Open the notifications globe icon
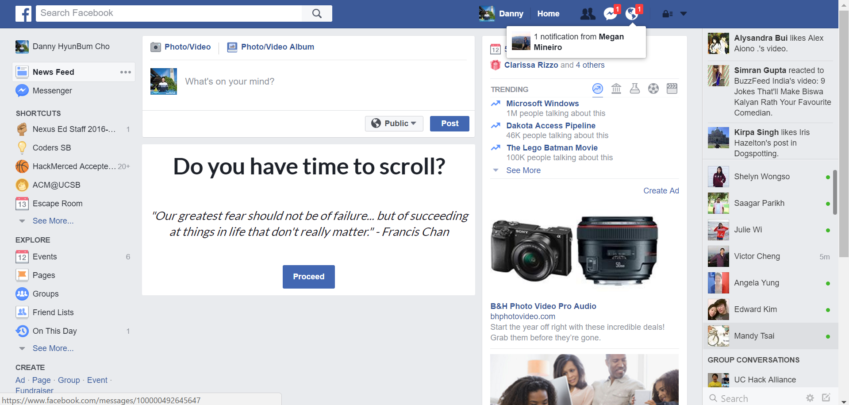The width and height of the screenshot is (849, 405). [x=632, y=14]
